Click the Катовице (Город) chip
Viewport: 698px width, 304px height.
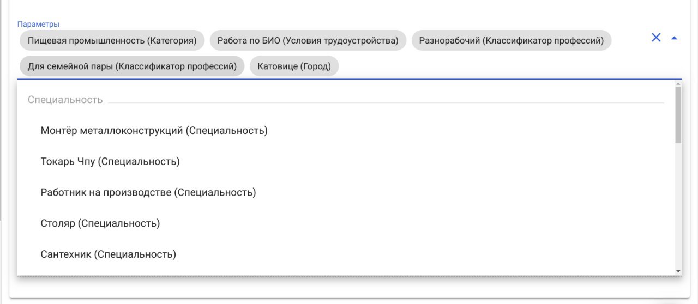tap(294, 66)
